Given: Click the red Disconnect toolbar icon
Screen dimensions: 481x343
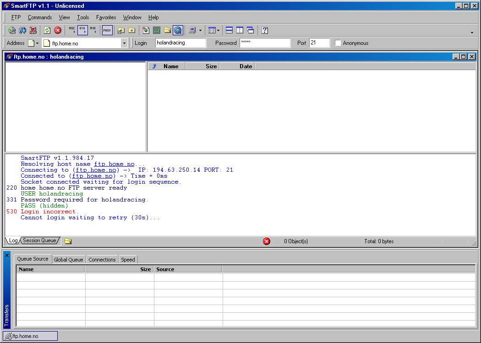Looking at the screenshot, I should pos(33,30).
